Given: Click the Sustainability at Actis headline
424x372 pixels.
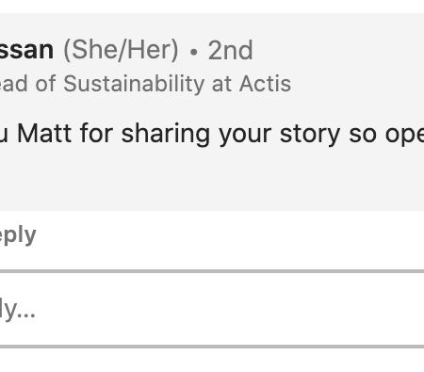Looking at the screenshot, I should [145, 84].
